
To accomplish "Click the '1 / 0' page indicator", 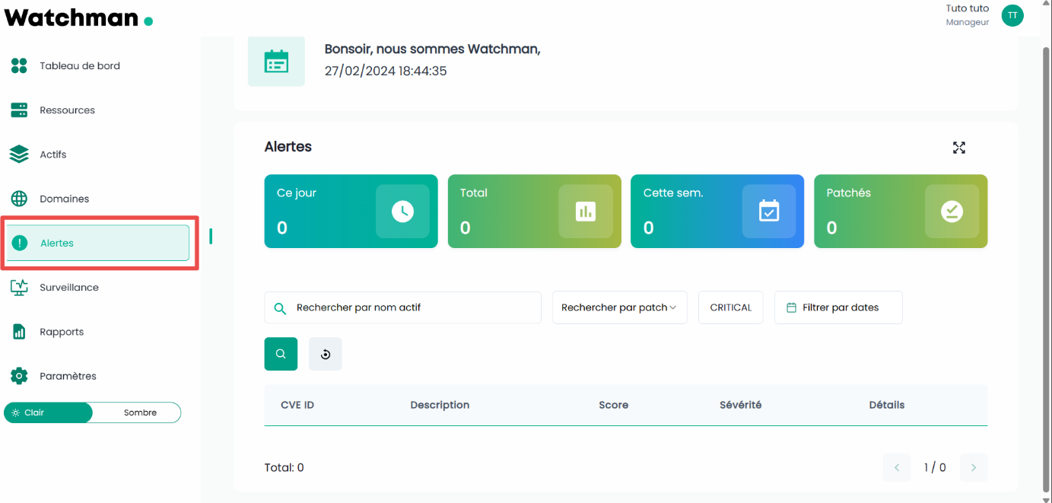I will pos(935,468).
